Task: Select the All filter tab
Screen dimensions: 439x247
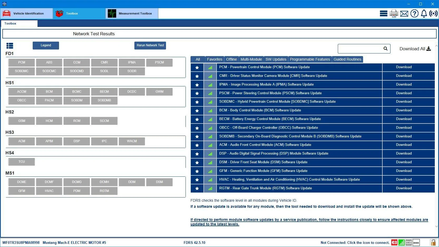Action: pyautogui.click(x=198, y=60)
